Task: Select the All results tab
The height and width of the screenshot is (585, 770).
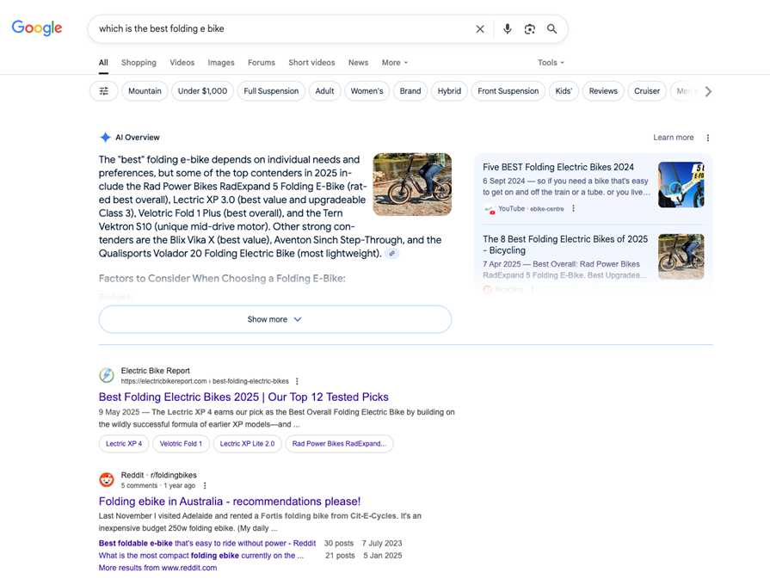Action: [103, 63]
